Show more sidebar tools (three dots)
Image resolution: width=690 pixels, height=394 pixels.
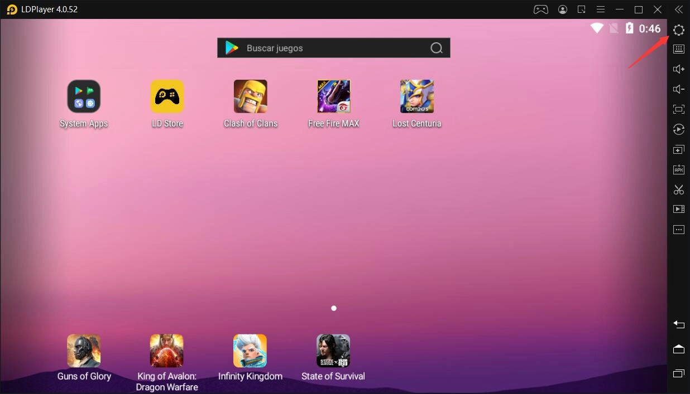click(x=678, y=230)
